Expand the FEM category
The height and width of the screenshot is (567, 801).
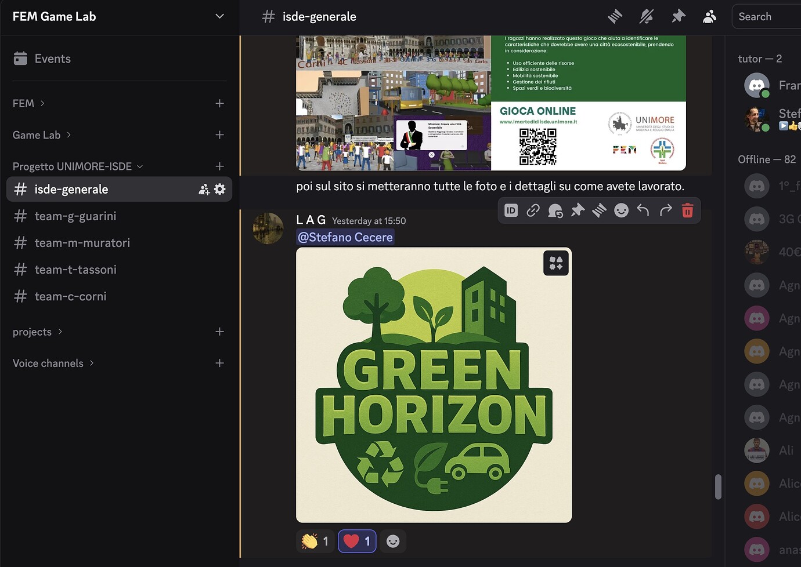[28, 103]
